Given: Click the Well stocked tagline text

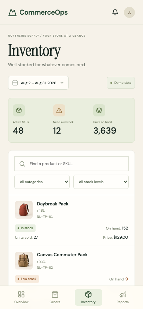Looking at the screenshot, I should pyautogui.click(x=47, y=65).
